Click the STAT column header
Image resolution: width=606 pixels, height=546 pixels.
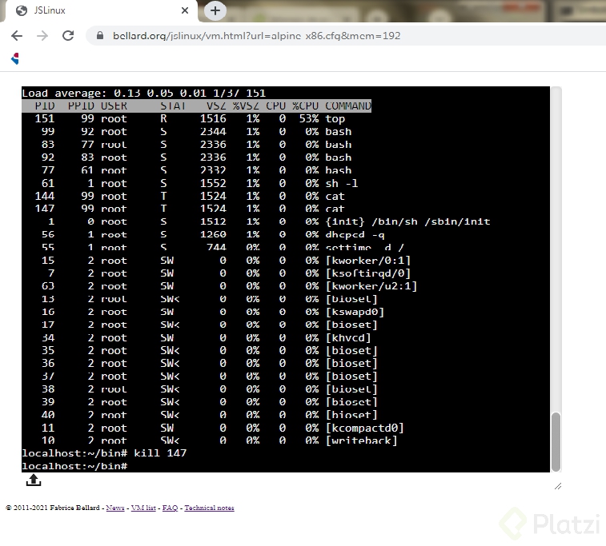[173, 106]
